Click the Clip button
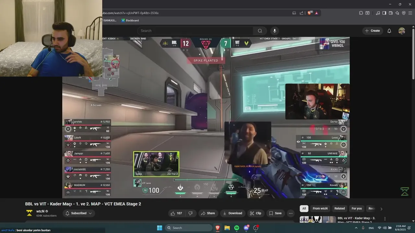The image size is (415, 233). [x=256, y=213]
